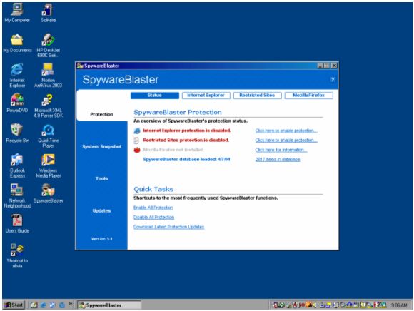Switch to the Mozilla/Firefox tab
This screenshot has height=311, width=414.
308,96
